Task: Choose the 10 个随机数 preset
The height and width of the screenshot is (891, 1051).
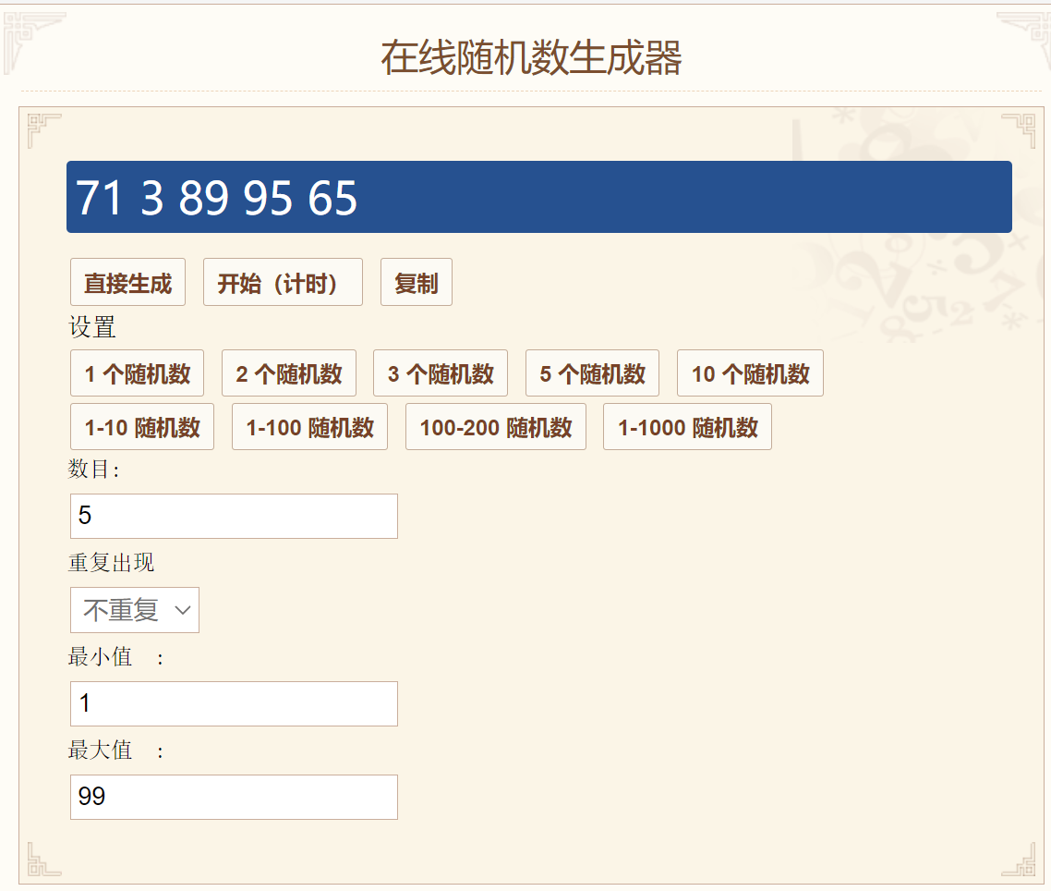Action: click(750, 373)
